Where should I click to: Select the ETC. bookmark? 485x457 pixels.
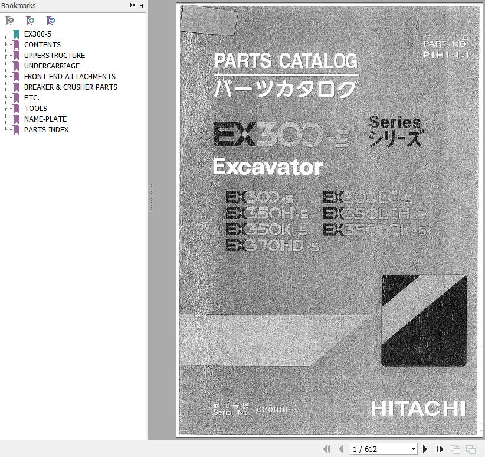pyautogui.click(x=31, y=98)
